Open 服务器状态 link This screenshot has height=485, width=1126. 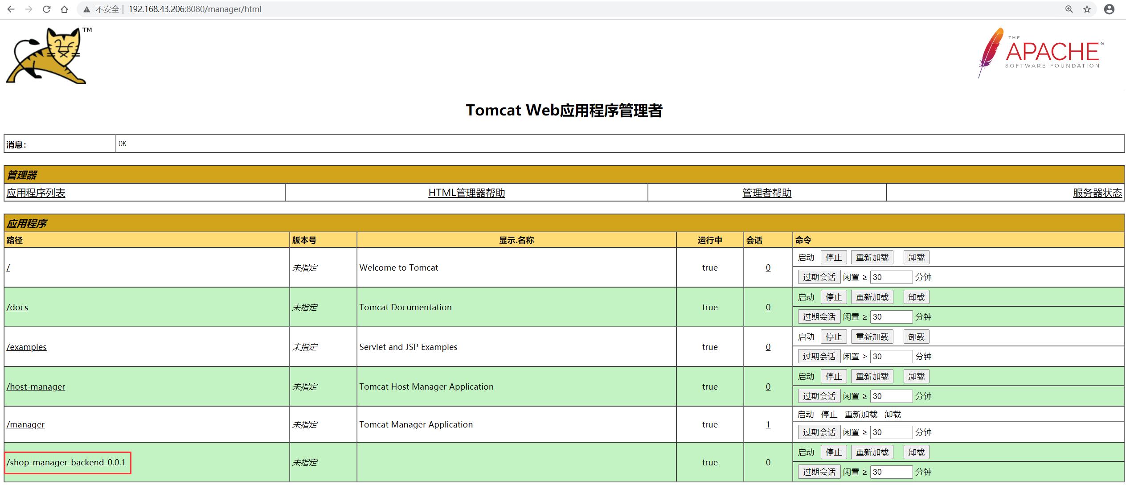1097,193
